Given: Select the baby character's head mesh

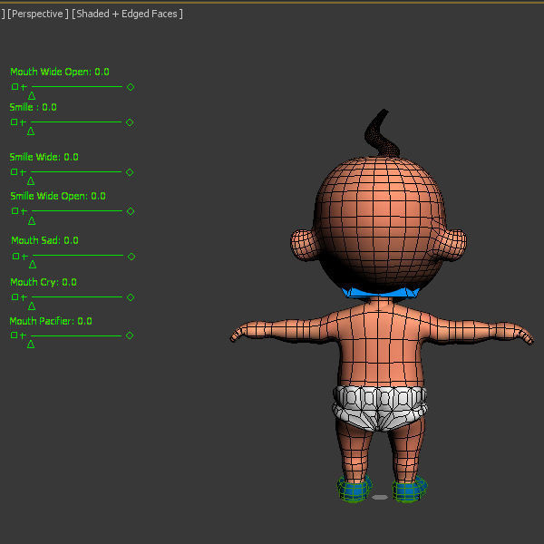Looking at the screenshot, I should pyautogui.click(x=379, y=222).
